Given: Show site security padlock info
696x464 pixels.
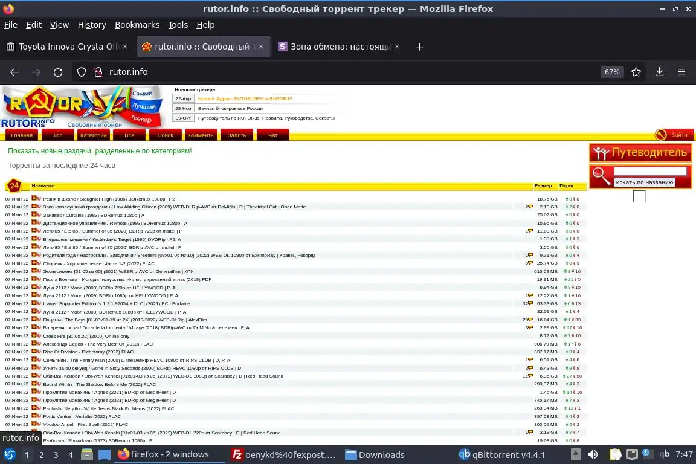Looking at the screenshot, I should tap(98, 72).
